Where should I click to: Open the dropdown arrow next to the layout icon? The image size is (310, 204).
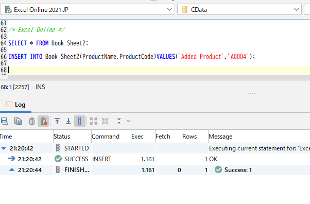[x=129, y=121]
